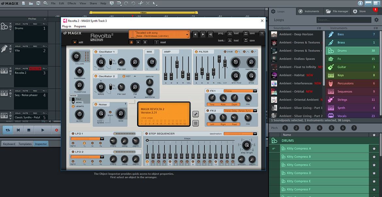Click step sequencer slider number 1
382x197 pixels.
coord(147,155)
